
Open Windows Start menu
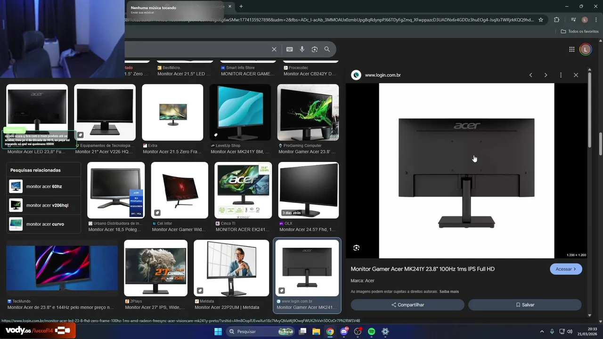pyautogui.click(x=218, y=331)
